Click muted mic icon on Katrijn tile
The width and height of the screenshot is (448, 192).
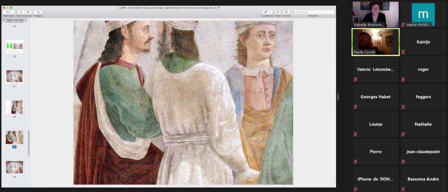pyautogui.click(x=403, y=52)
